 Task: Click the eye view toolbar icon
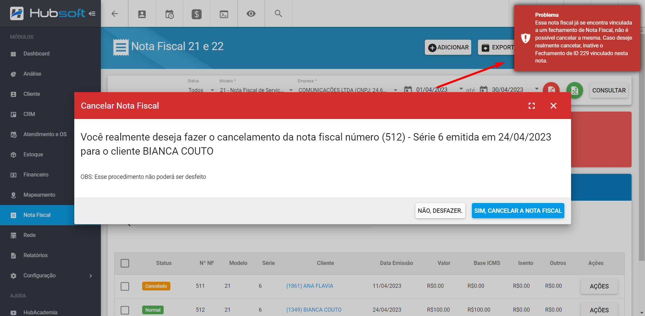[x=251, y=14]
